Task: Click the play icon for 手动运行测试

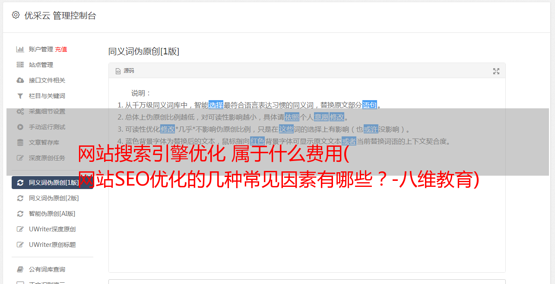Action: [20, 127]
